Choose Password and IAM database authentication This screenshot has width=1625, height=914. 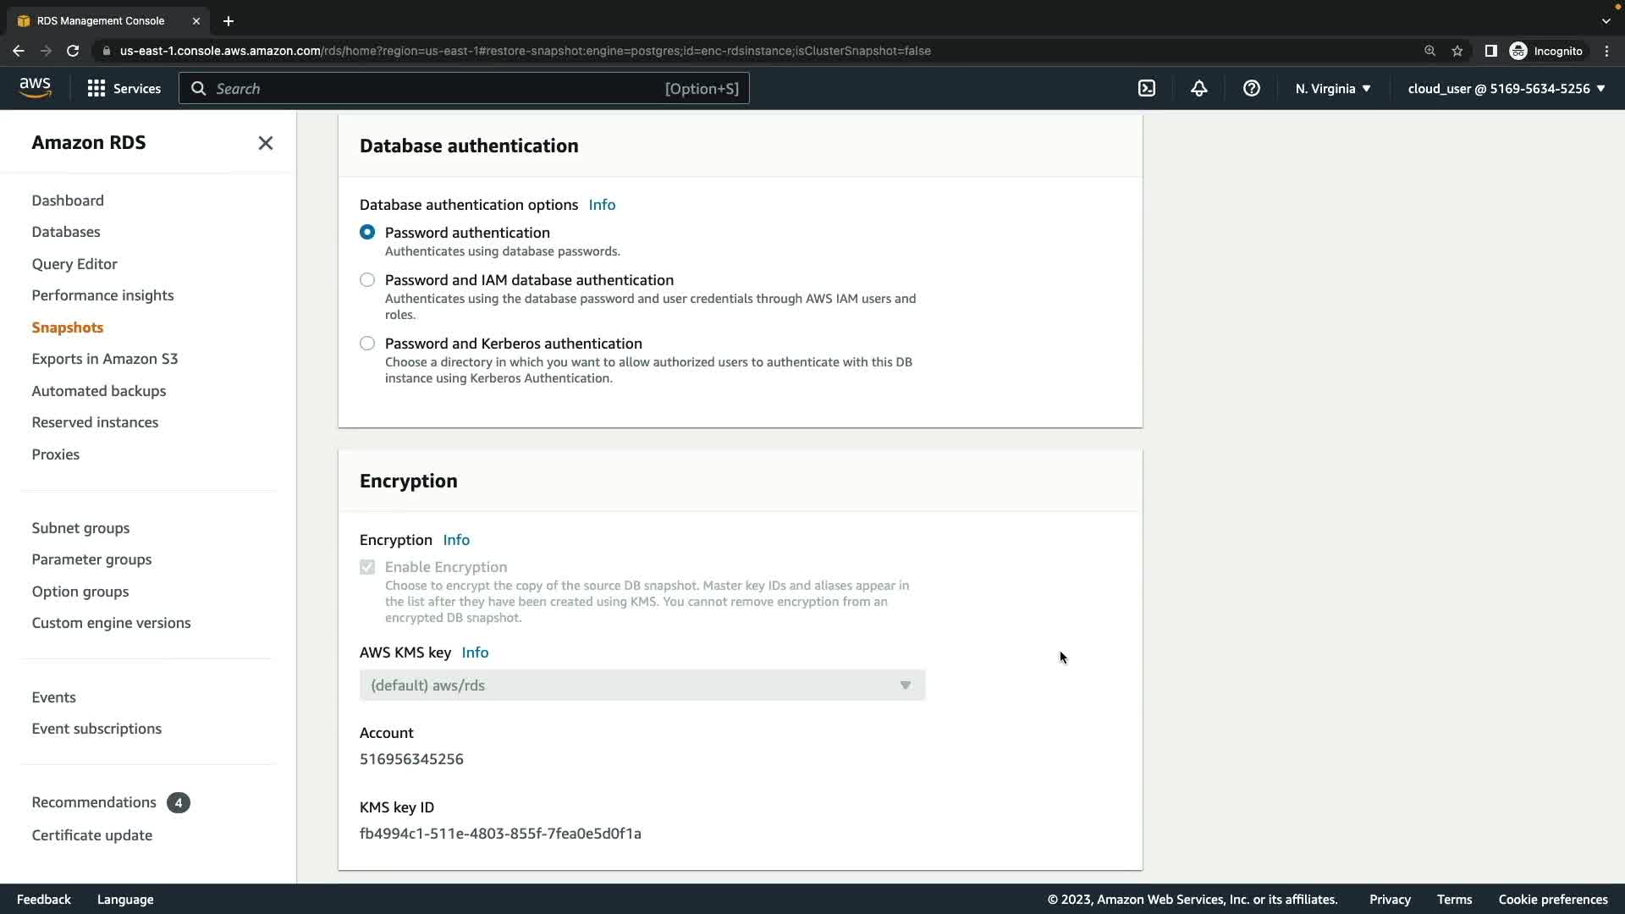coord(367,279)
